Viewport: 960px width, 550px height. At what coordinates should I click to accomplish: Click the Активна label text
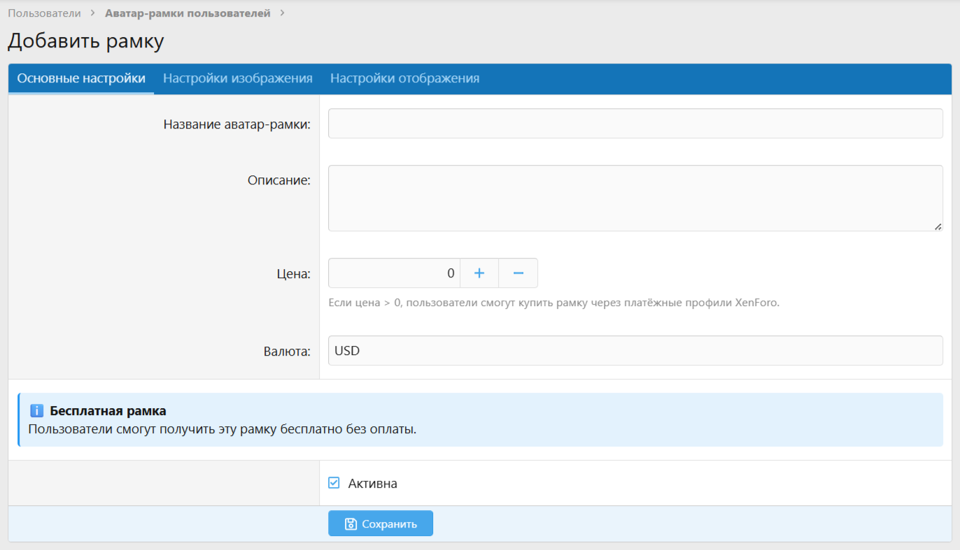point(373,484)
